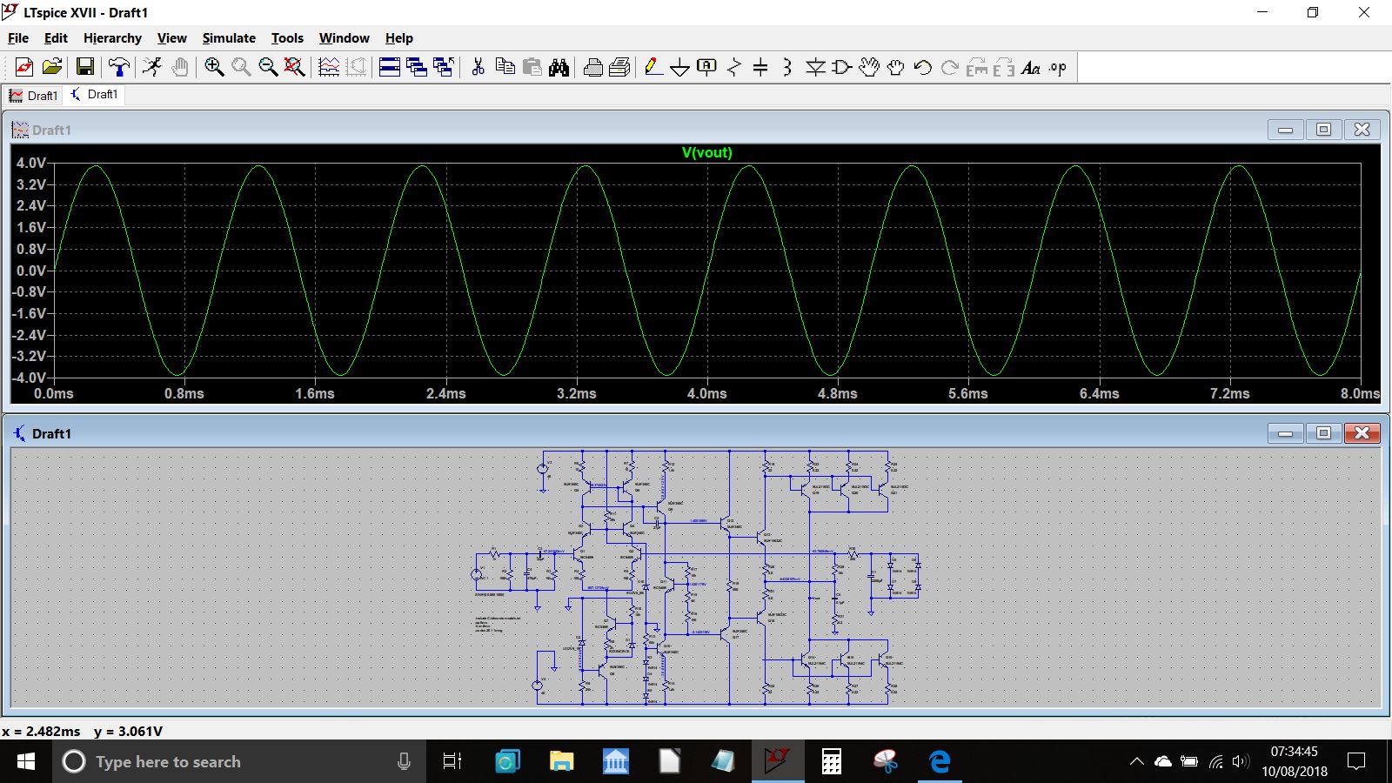This screenshot has width=1392, height=783.
Task: Place a Ground symbol
Action: [680, 67]
